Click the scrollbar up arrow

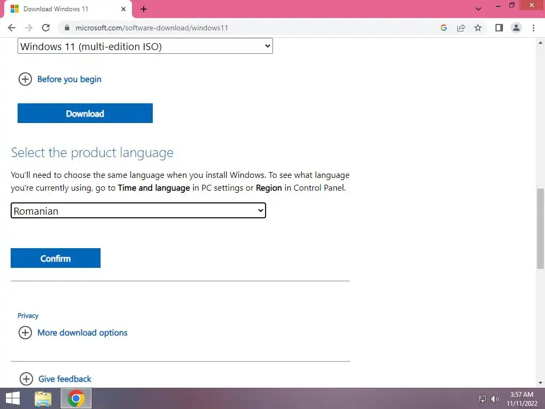(x=540, y=43)
